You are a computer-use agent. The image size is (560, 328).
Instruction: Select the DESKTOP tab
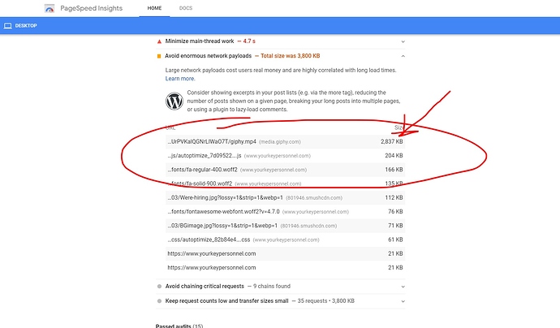[20, 26]
